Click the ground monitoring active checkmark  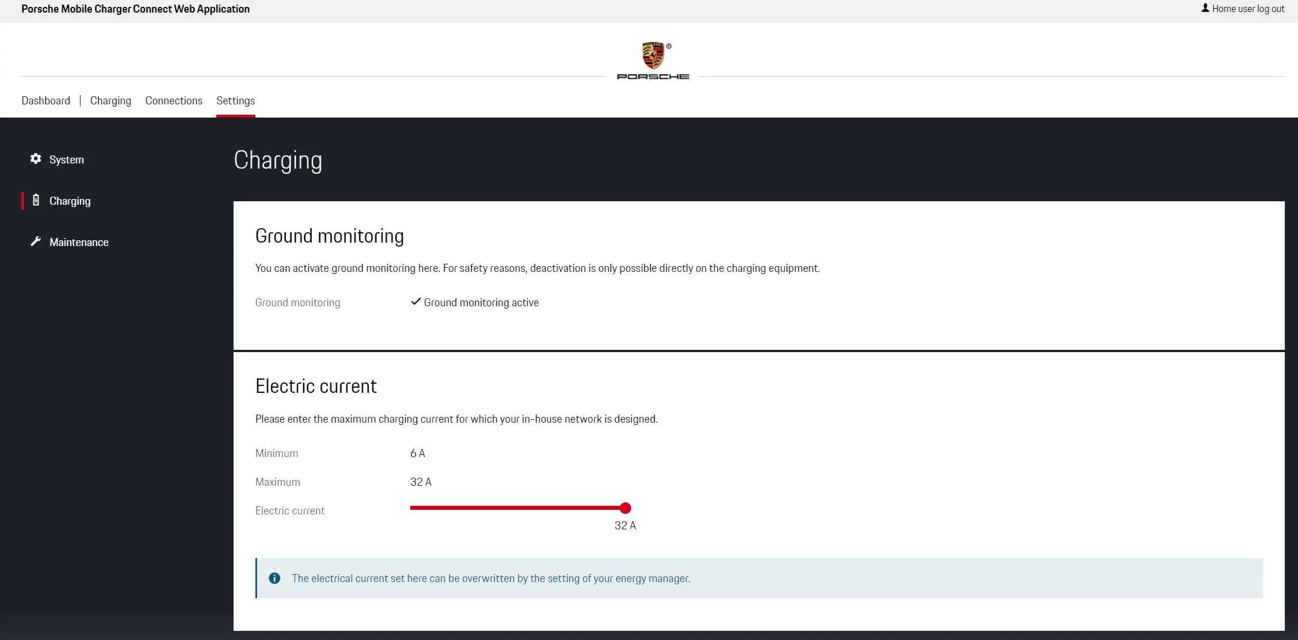(416, 302)
